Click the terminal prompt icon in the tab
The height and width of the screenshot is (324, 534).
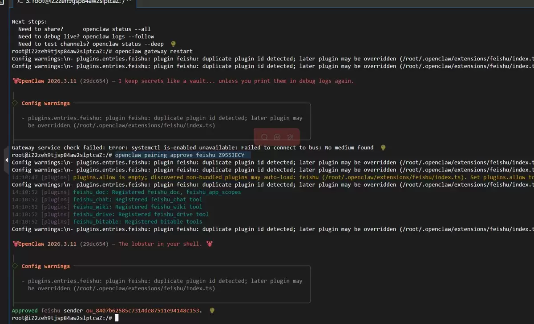pyautogui.click(x=20, y=2)
